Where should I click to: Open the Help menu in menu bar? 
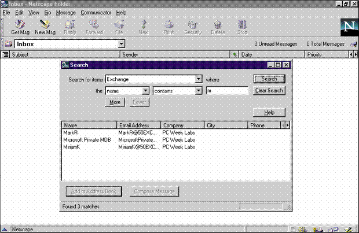click(x=121, y=13)
